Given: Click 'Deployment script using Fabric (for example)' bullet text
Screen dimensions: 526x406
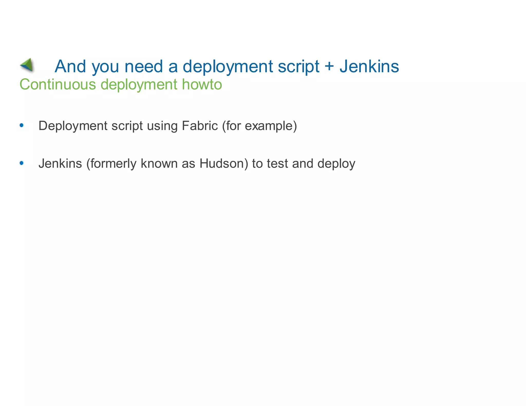Looking at the screenshot, I should coord(168,126).
